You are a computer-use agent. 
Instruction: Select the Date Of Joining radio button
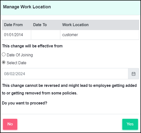[4, 55]
